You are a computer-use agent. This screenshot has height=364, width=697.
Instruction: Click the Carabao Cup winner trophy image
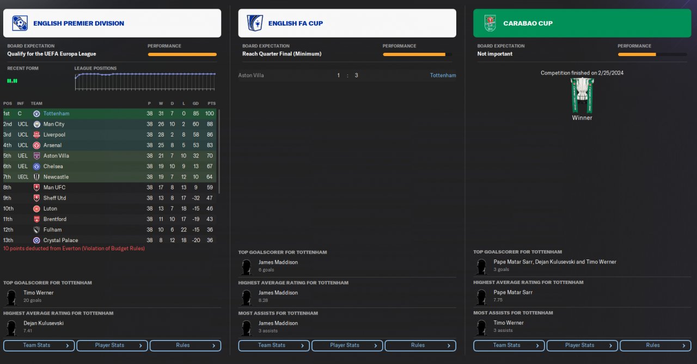click(x=582, y=95)
